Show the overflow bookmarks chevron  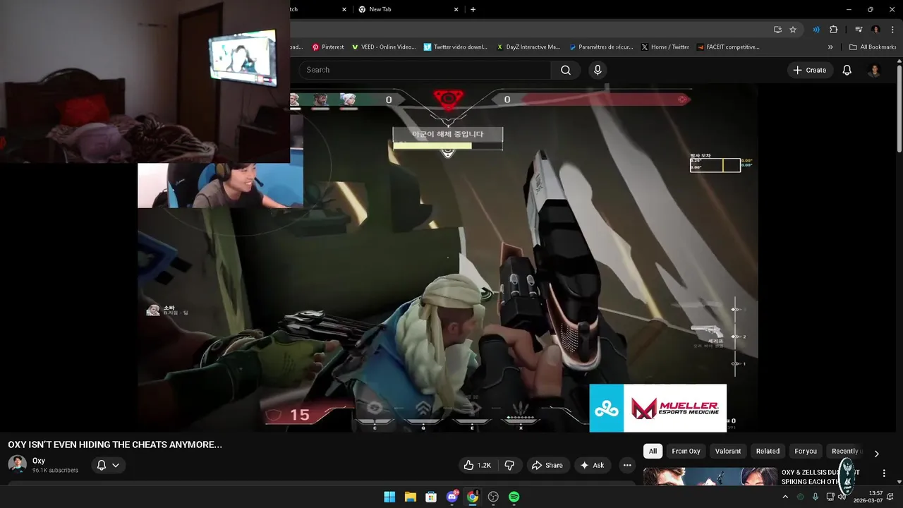[830, 47]
